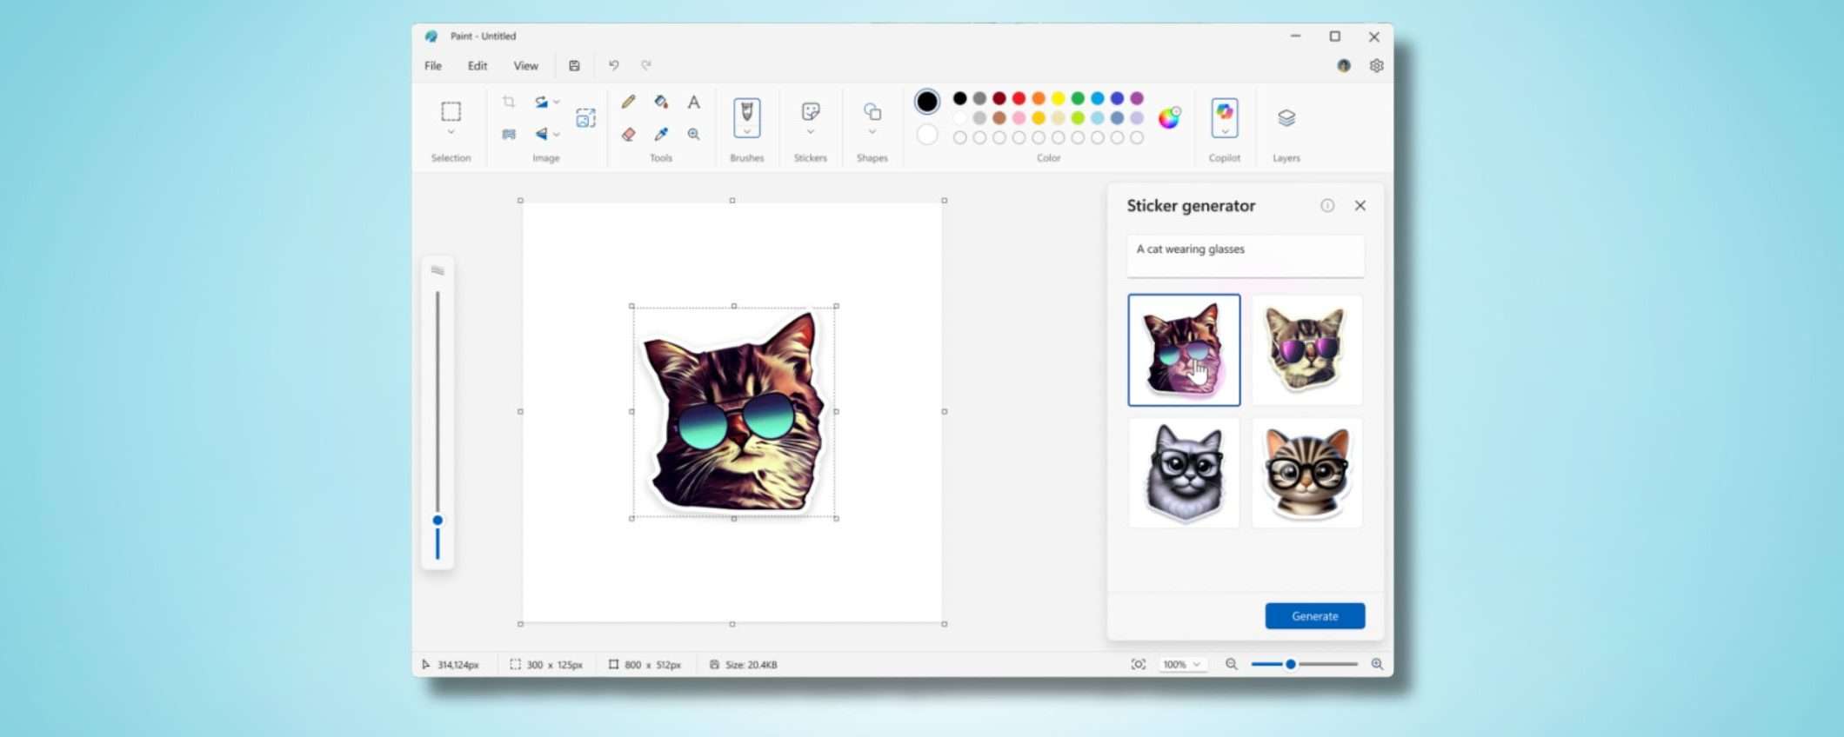Expand the Brushes dropdown
The width and height of the screenshot is (1844, 737).
[746, 132]
